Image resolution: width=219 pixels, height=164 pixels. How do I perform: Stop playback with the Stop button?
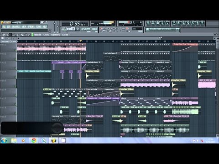coord(73,29)
